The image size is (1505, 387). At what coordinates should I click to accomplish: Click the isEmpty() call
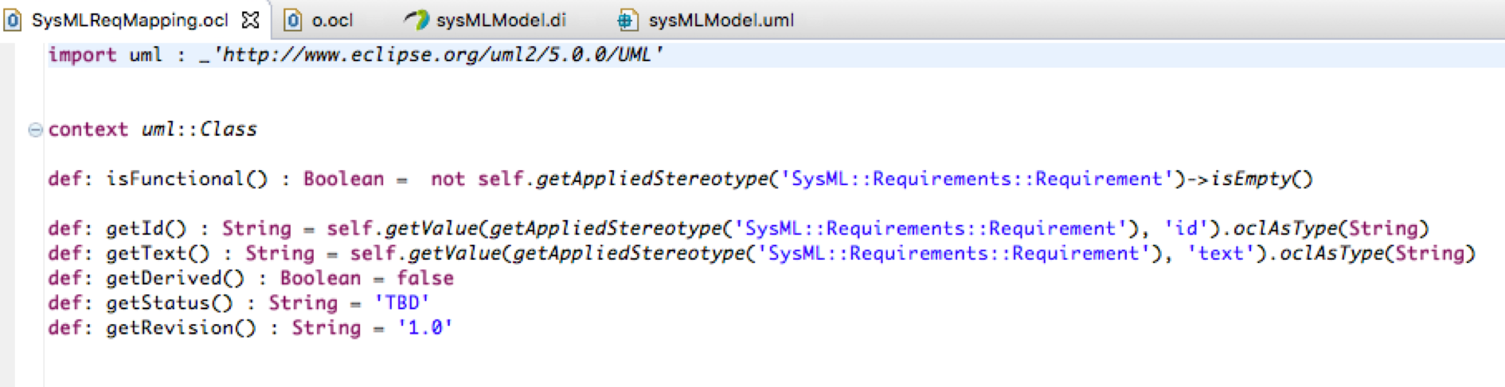tap(1261, 179)
